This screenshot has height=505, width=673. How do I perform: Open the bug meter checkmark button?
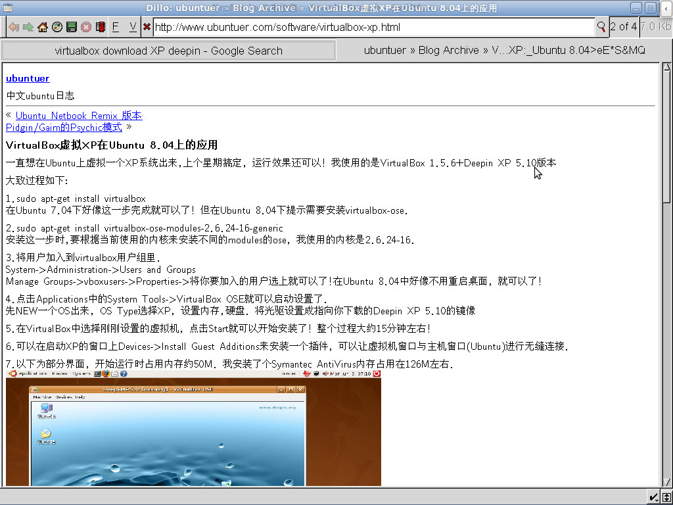(x=654, y=497)
